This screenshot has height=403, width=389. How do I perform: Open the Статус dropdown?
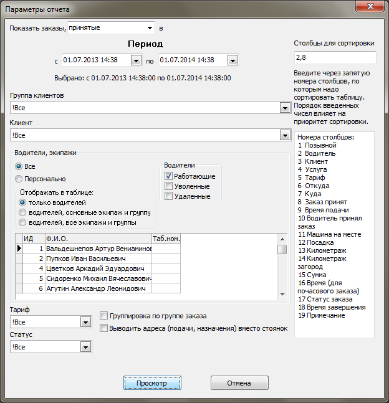(x=86, y=347)
